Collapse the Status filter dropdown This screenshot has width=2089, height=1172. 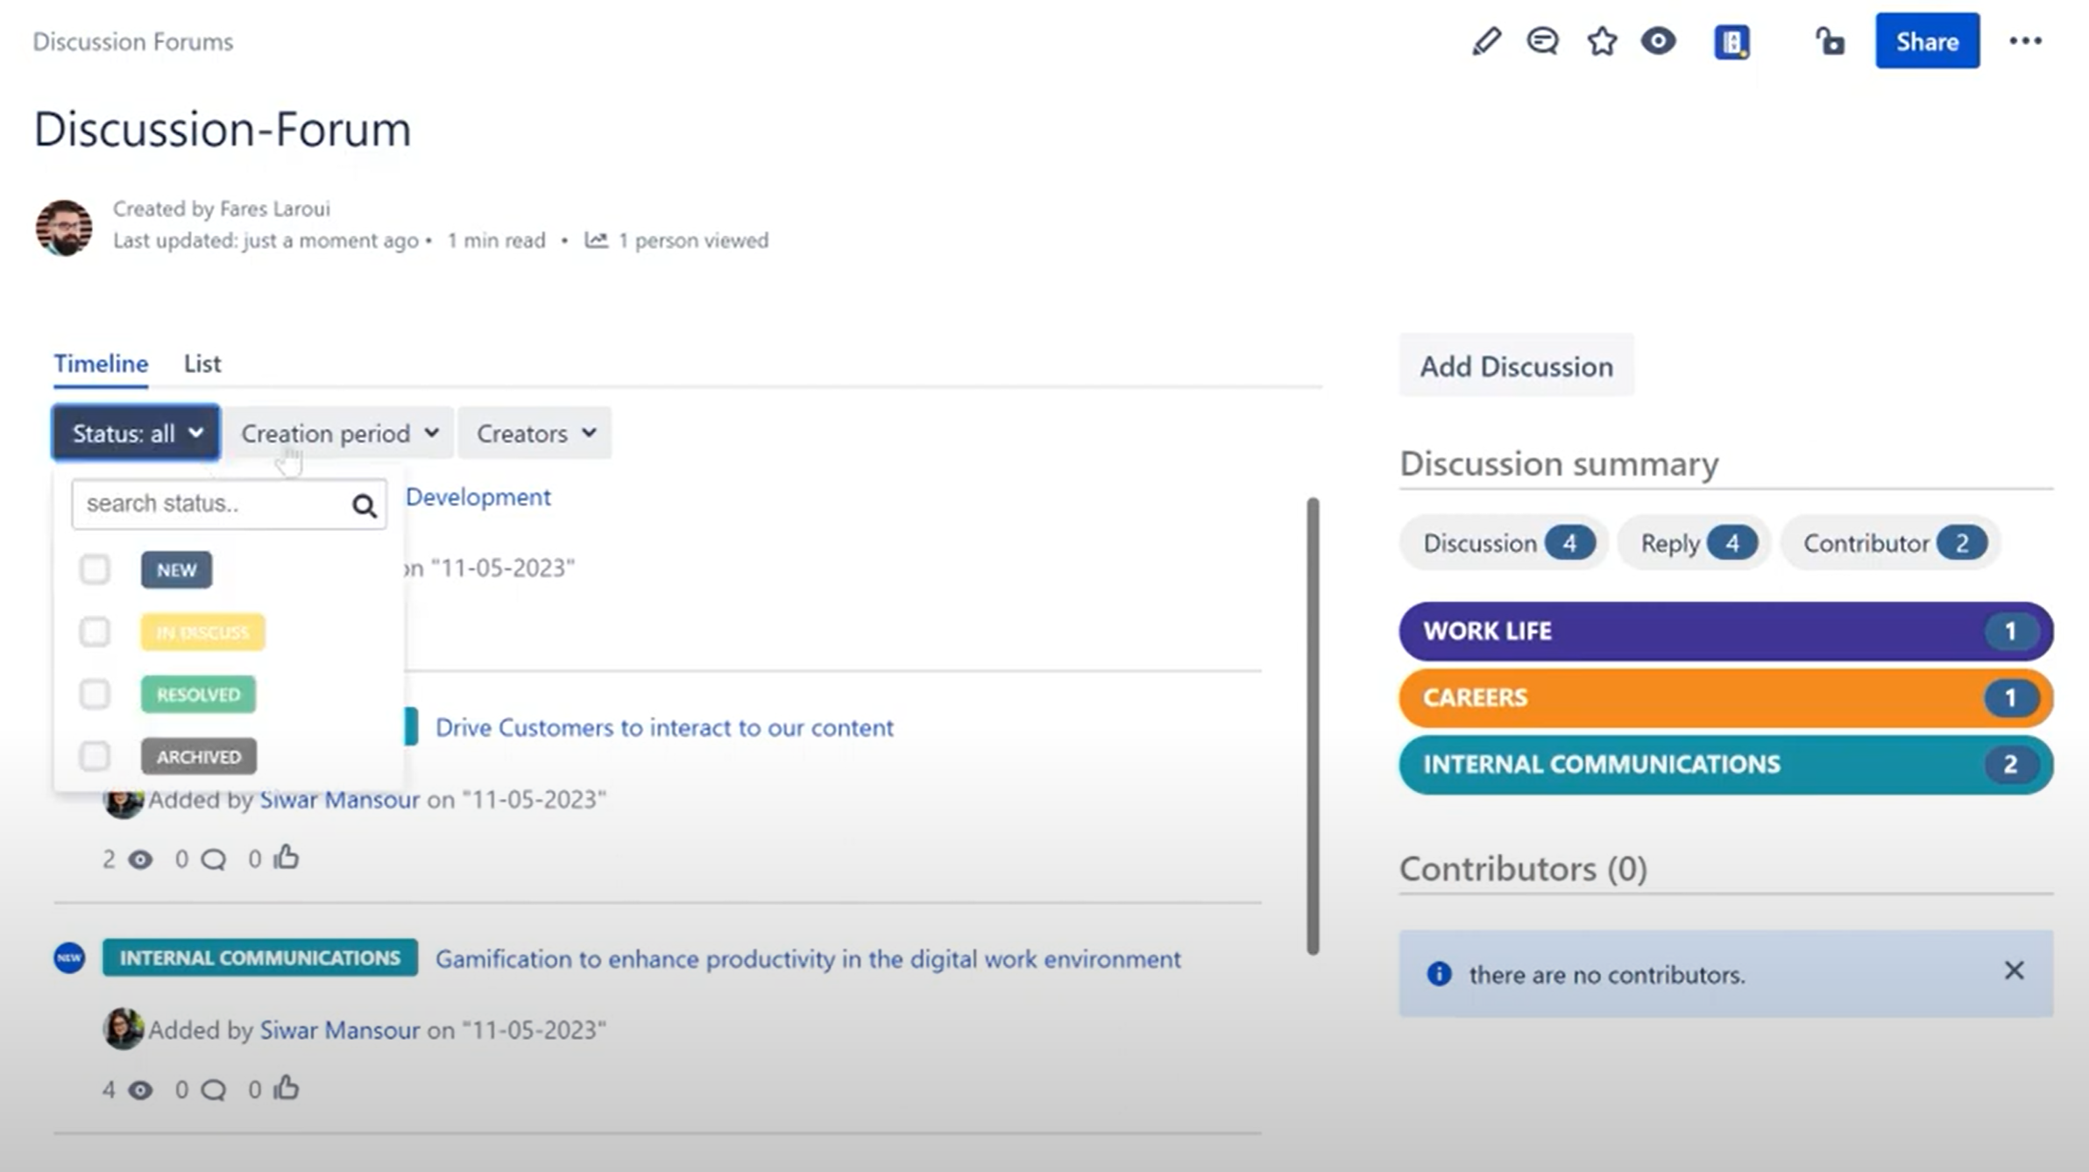point(135,432)
